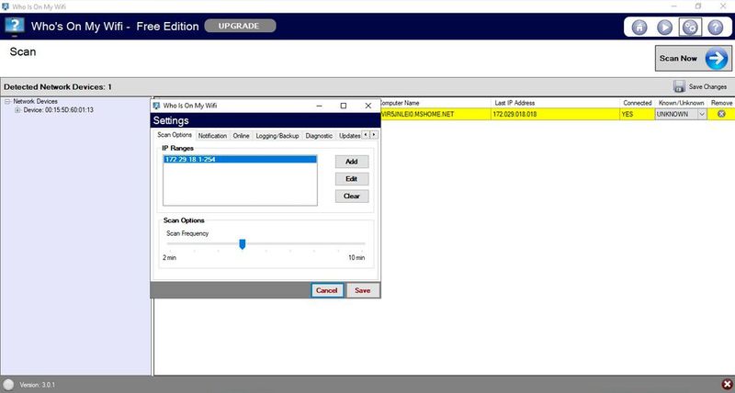Open the Home icon in top toolbar
The height and width of the screenshot is (393, 735).
pos(639,28)
